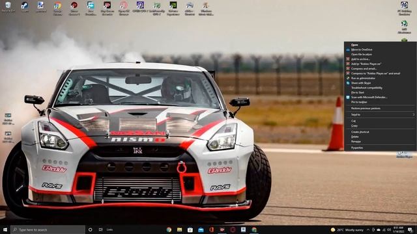Expand the Send to submenu

(x=381, y=115)
